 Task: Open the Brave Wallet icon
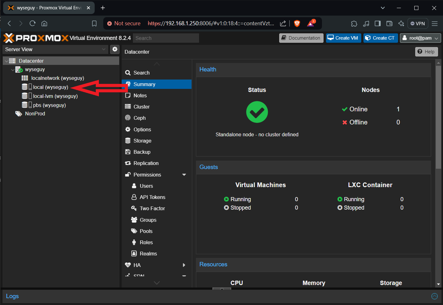click(389, 23)
